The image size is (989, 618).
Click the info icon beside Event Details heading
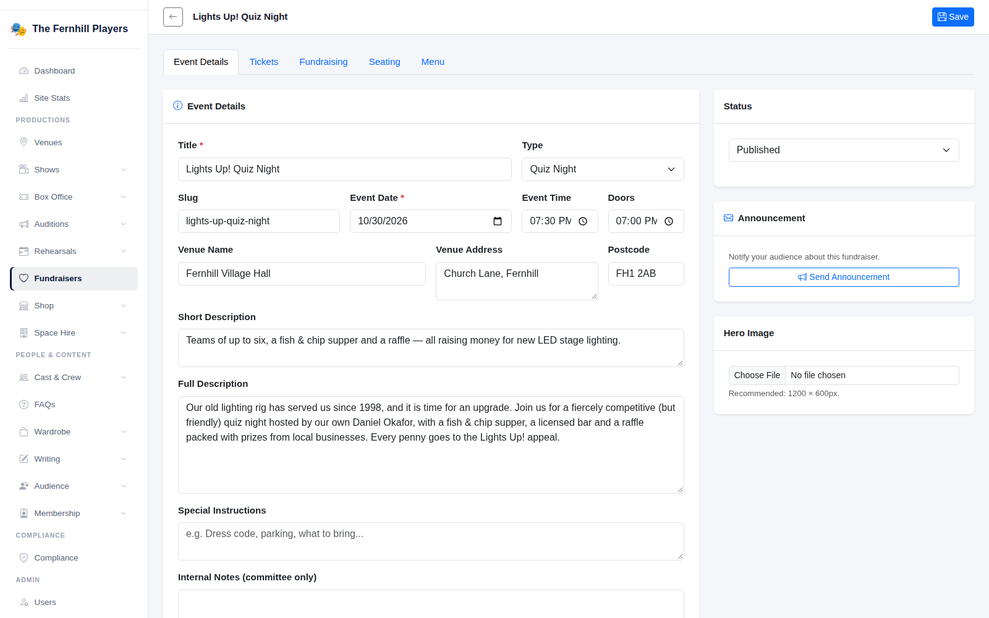pos(178,106)
